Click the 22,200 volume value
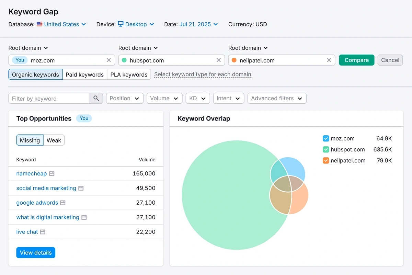The width and height of the screenshot is (412, 275). pyautogui.click(x=146, y=232)
